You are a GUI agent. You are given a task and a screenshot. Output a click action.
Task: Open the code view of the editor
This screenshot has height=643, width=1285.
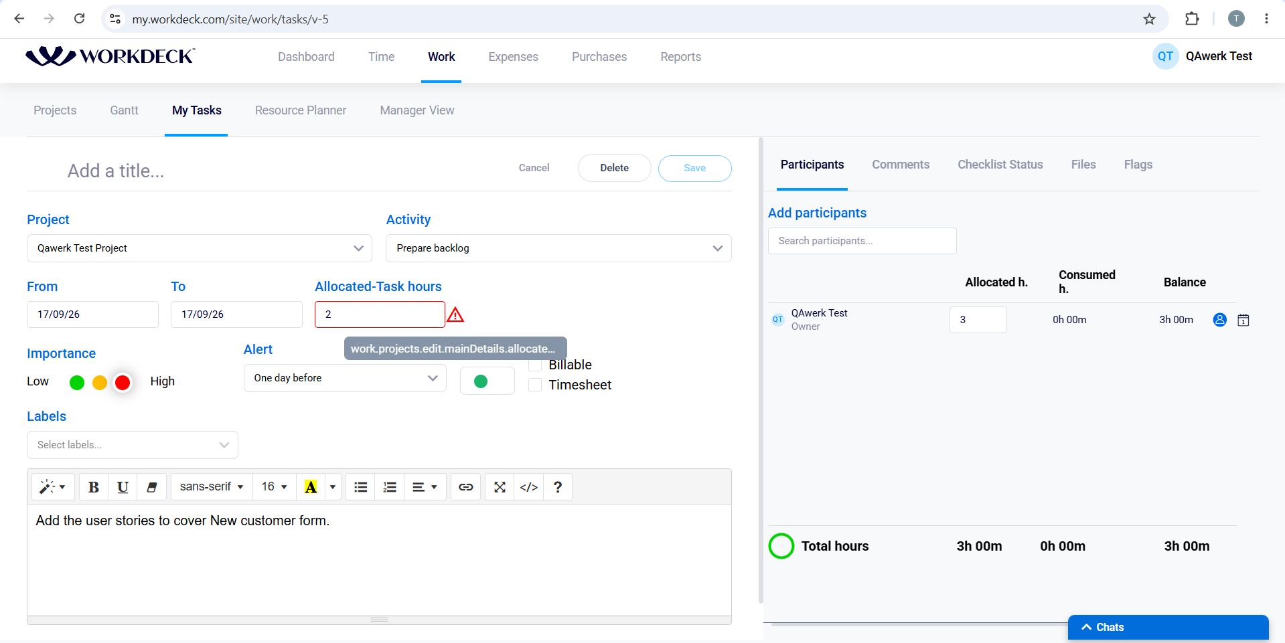529,487
